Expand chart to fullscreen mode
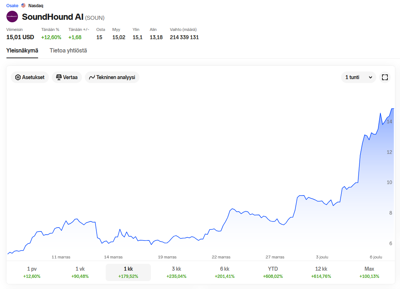 coord(385,77)
